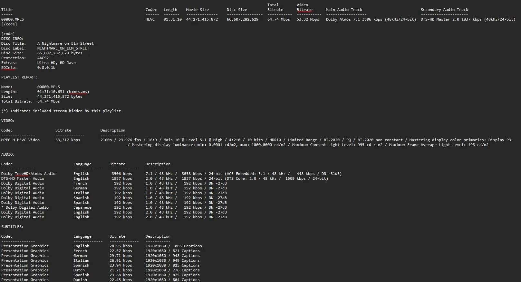Click the SUBTITLES section heading
This screenshot has height=282, width=521.
[x=13, y=227]
